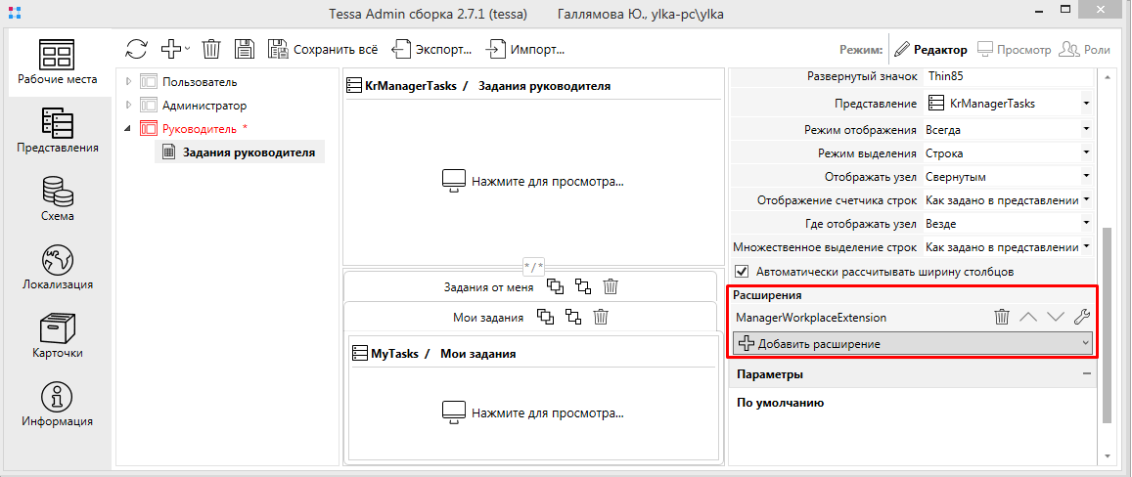Delete the ManagerWorkplaceExtension extension

(x=1002, y=317)
